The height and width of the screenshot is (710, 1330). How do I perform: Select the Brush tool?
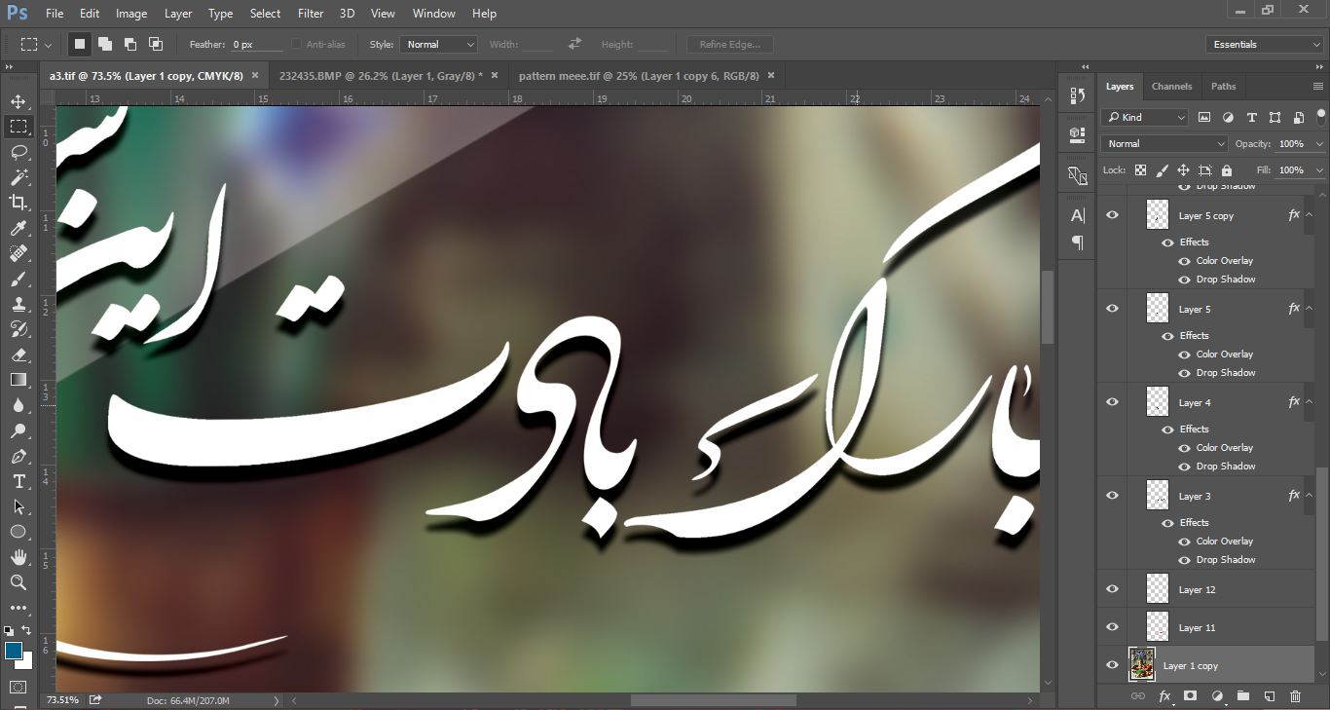tap(18, 279)
